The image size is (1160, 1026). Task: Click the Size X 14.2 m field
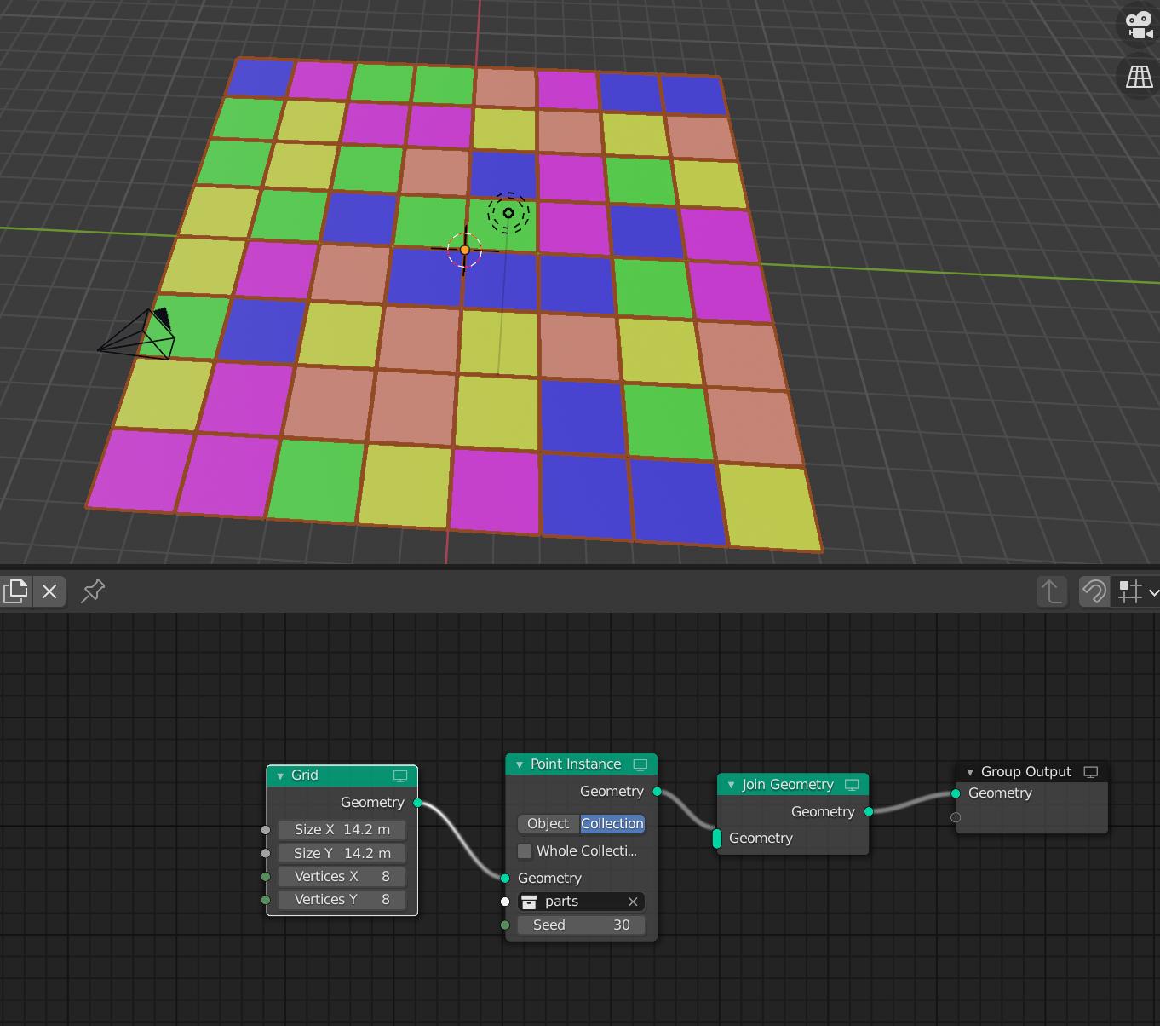(x=342, y=830)
